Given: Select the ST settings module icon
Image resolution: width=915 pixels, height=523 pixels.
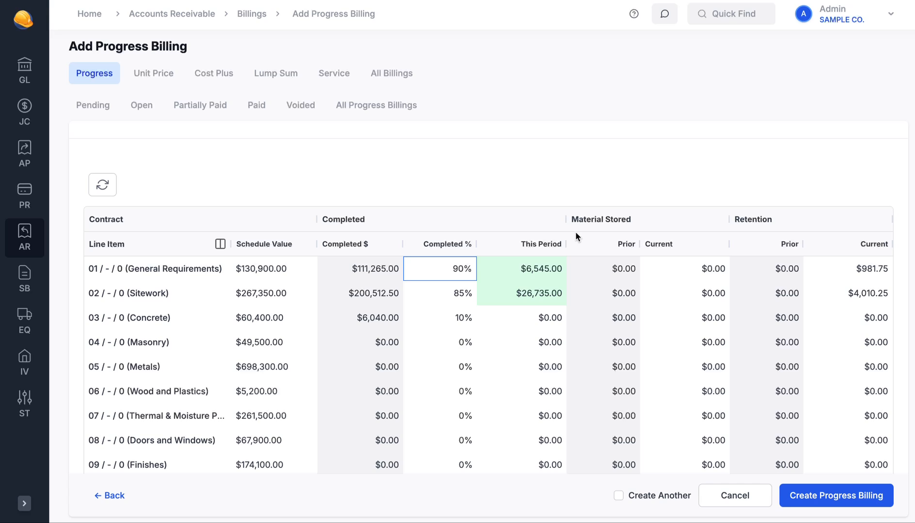Looking at the screenshot, I should click(24, 403).
